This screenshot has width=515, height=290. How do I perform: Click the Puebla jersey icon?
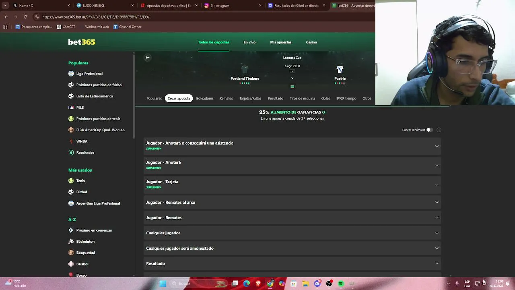tap(340, 69)
